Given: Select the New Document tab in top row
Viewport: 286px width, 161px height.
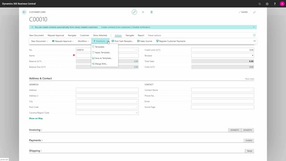Looking at the screenshot, I should 37,35.
